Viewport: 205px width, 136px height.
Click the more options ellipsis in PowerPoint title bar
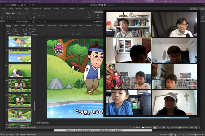(x=45, y=22)
